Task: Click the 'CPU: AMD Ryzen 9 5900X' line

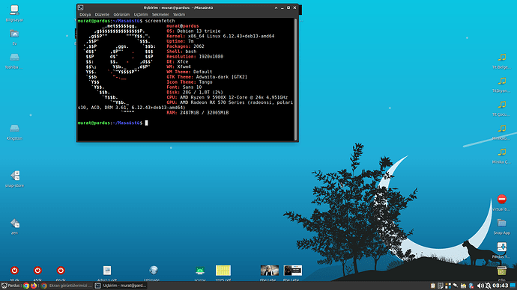Action: coord(227,97)
